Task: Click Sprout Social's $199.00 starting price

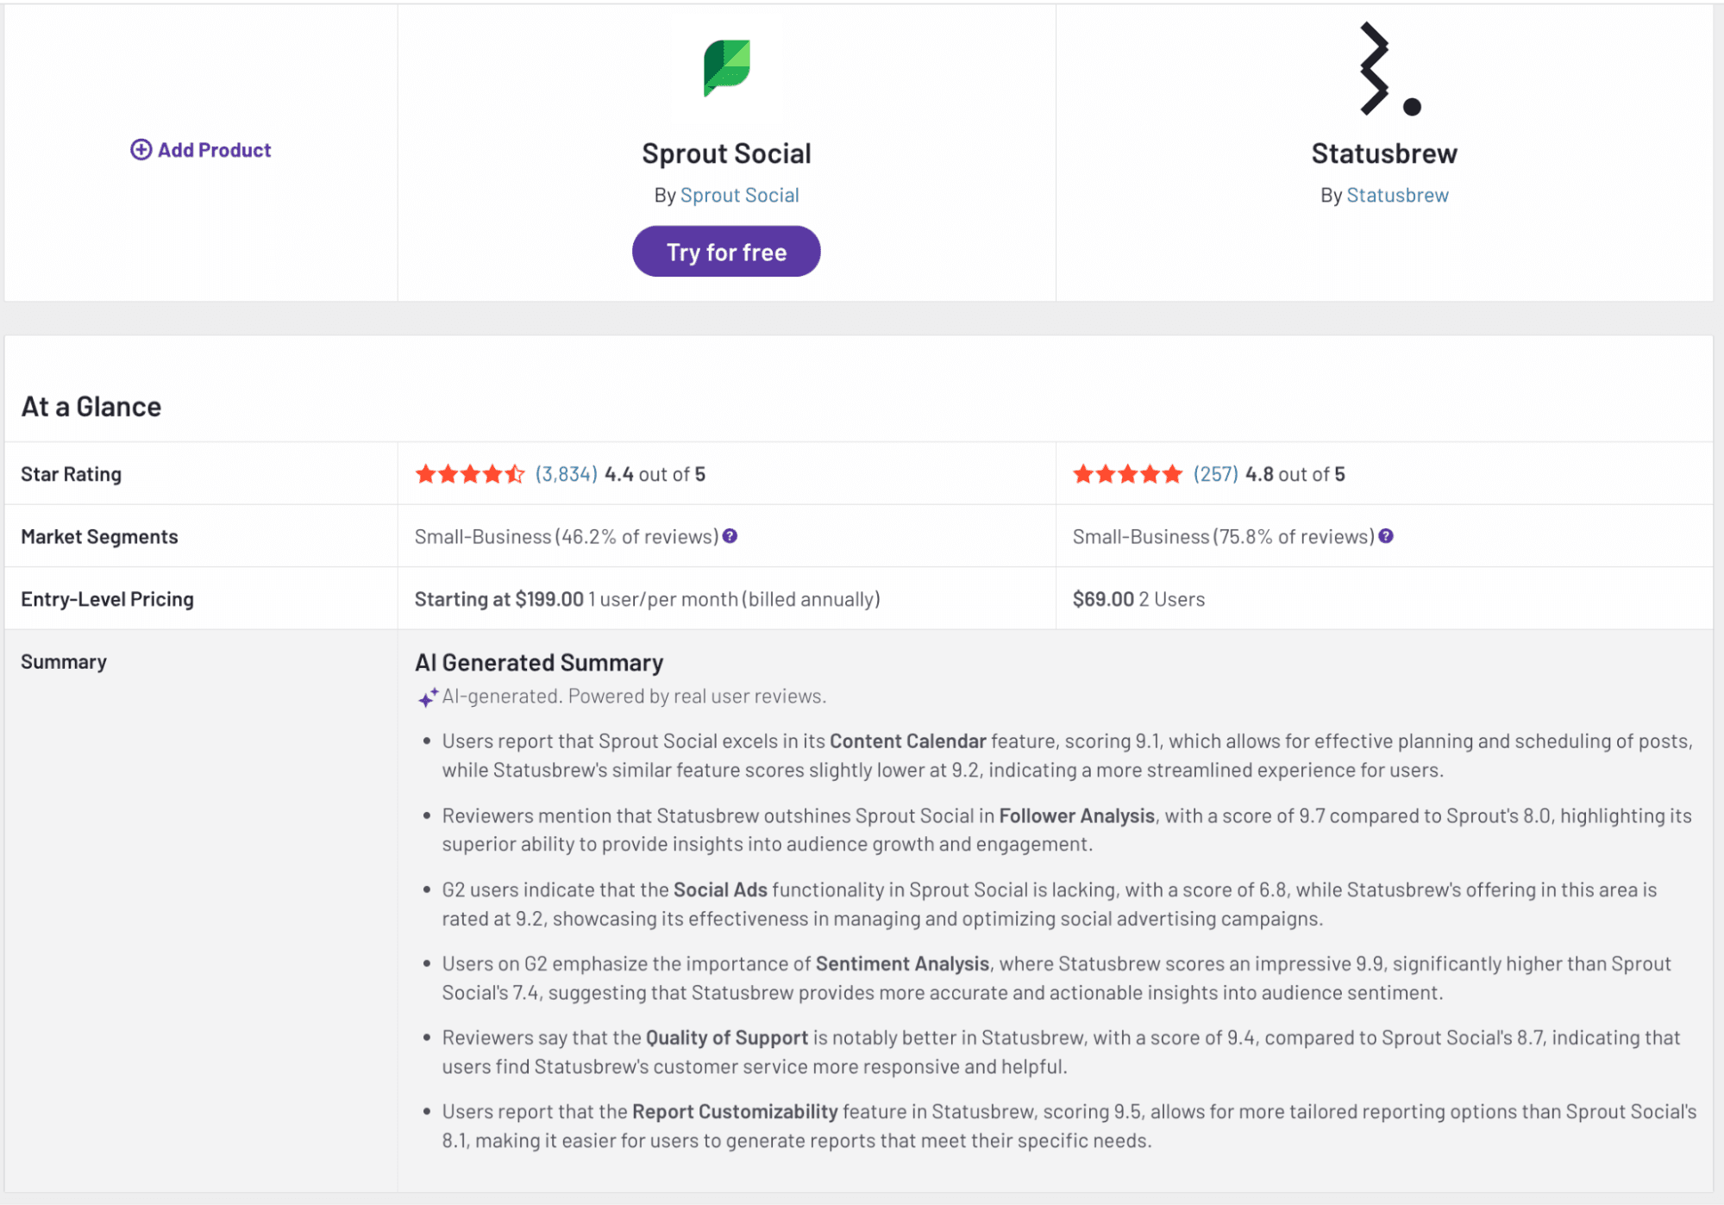Action: [549, 599]
